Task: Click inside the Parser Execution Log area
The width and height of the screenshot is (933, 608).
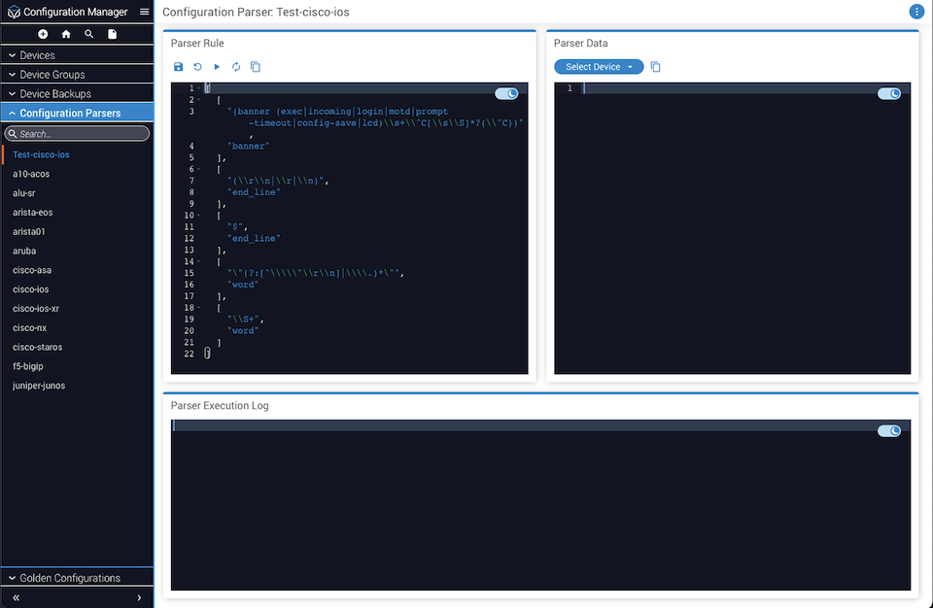Action: (x=540, y=504)
